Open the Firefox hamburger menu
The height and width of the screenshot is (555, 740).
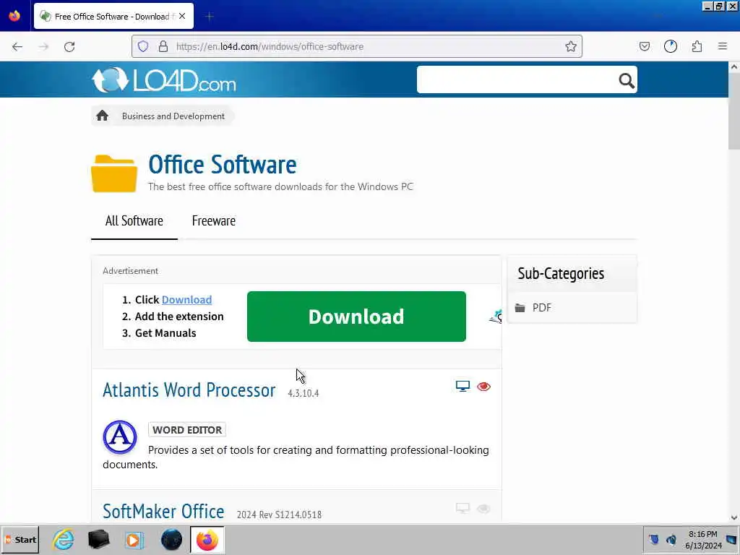pos(723,46)
